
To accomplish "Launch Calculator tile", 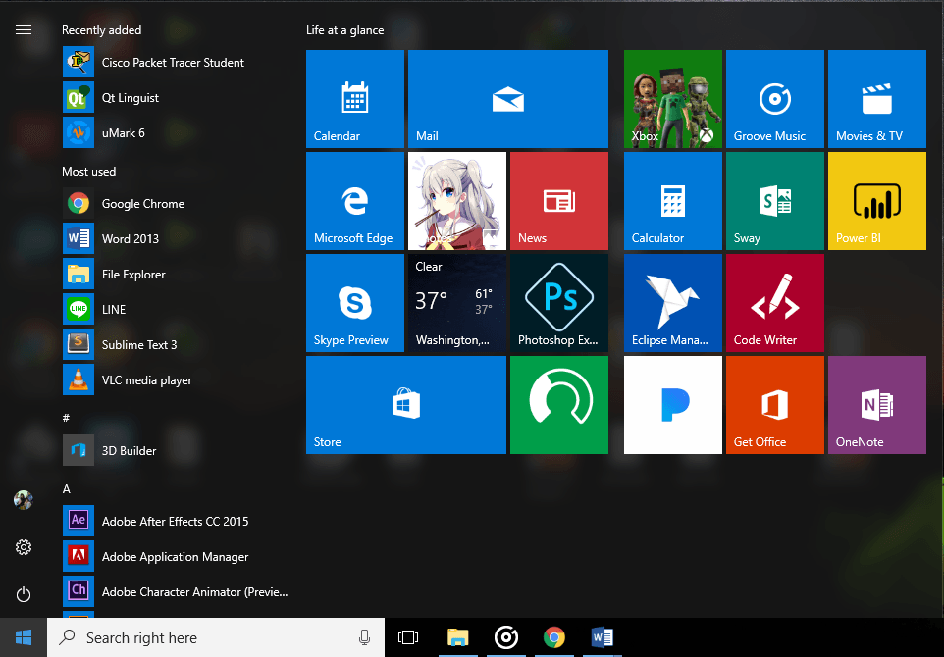I will [673, 201].
